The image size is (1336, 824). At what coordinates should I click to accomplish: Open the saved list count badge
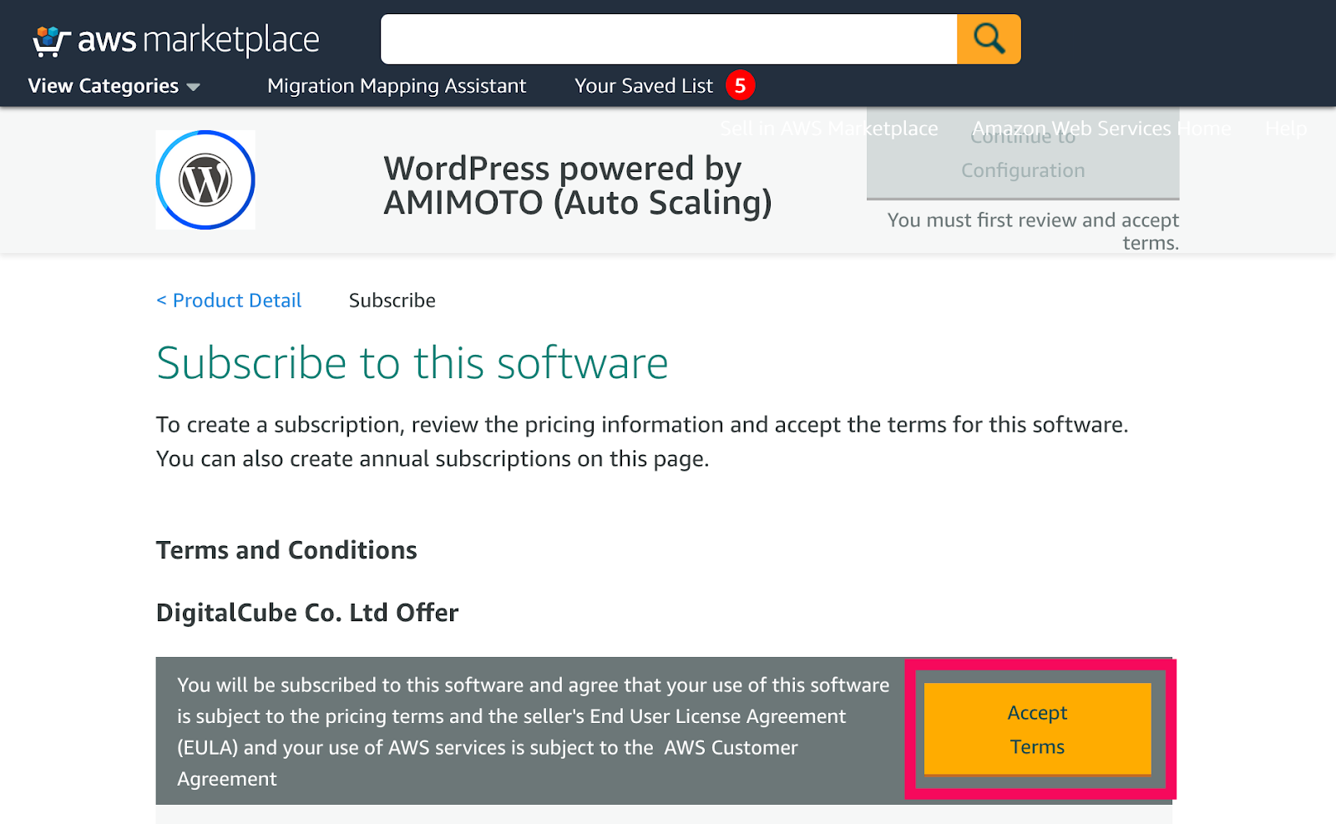[740, 85]
